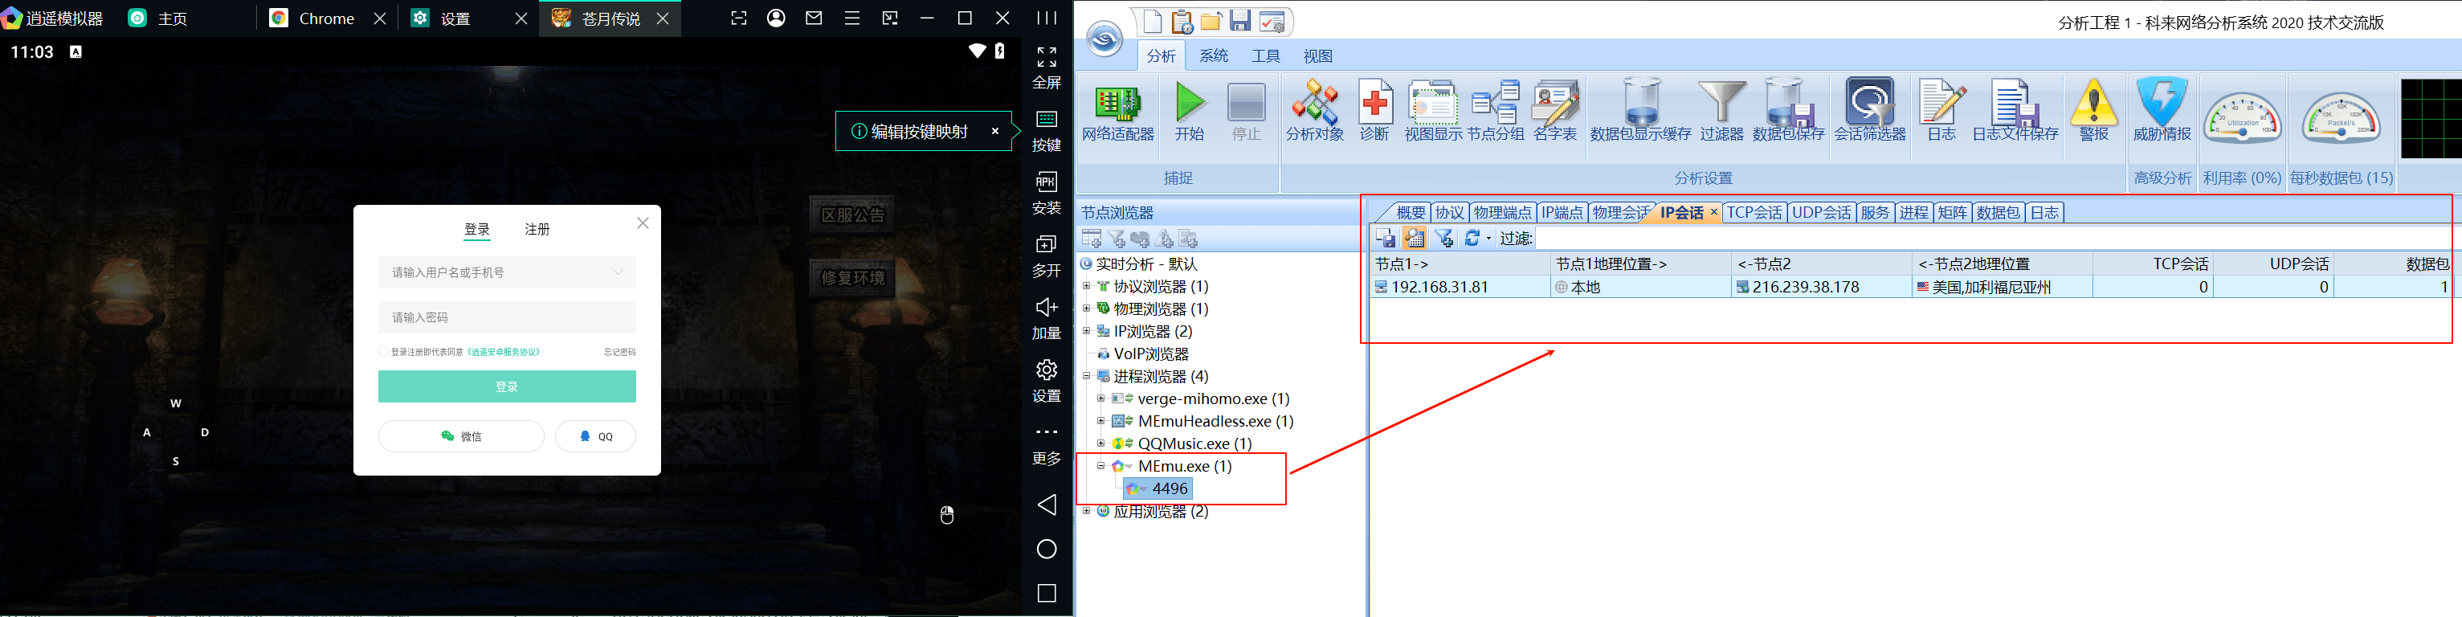The height and width of the screenshot is (617, 2462).
Task: Open the 诊断 diagnosis settings
Action: [1374, 111]
